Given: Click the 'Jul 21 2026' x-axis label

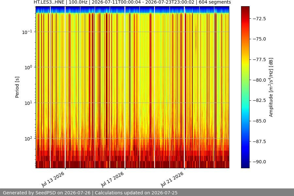Looking at the screenshot, I should (x=172, y=179).
